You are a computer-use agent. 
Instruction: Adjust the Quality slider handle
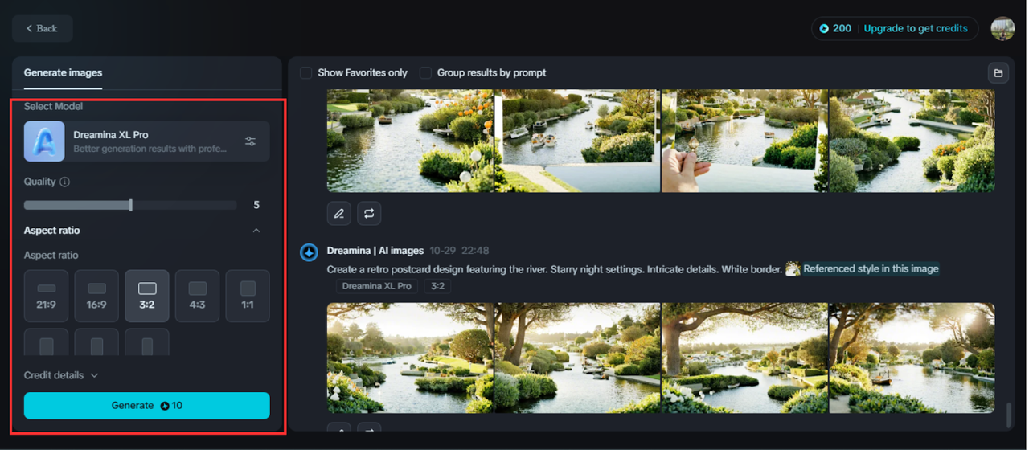[131, 205]
